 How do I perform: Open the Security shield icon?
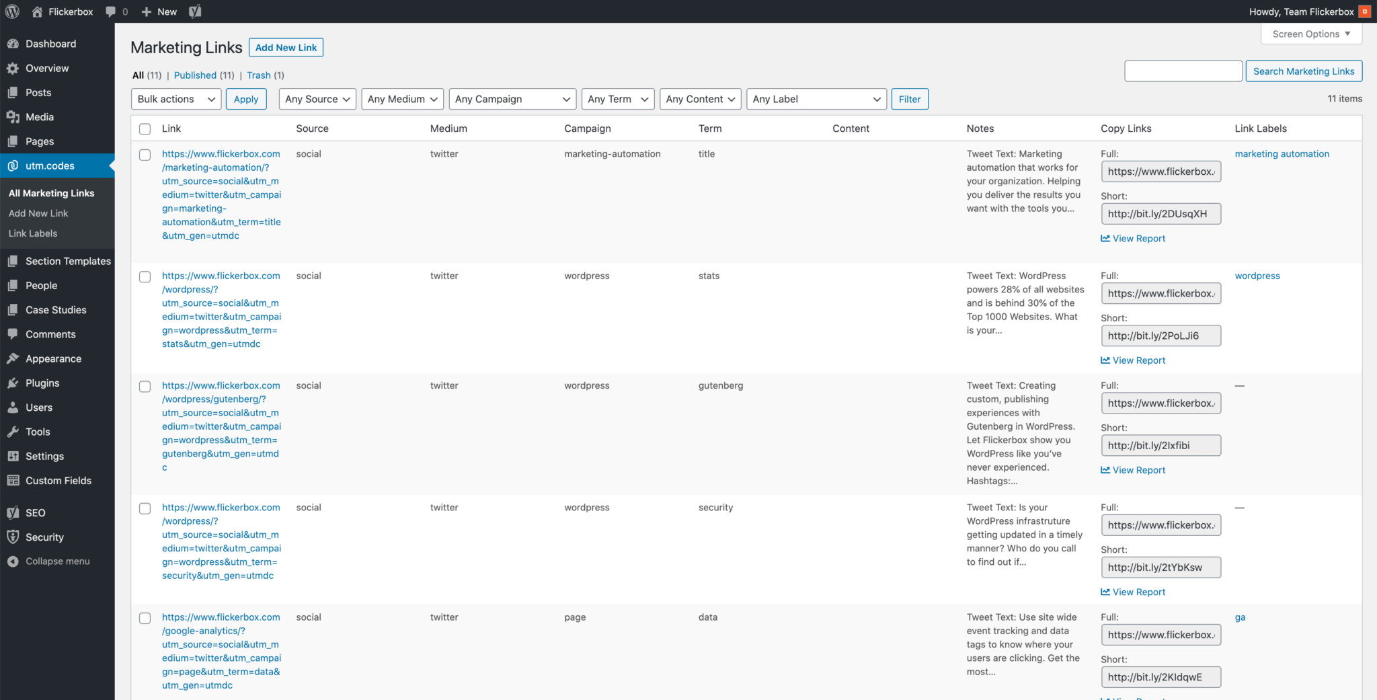pyautogui.click(x=13, y=537)
